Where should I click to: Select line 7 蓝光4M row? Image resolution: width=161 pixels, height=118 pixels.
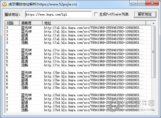coord(78,99)
